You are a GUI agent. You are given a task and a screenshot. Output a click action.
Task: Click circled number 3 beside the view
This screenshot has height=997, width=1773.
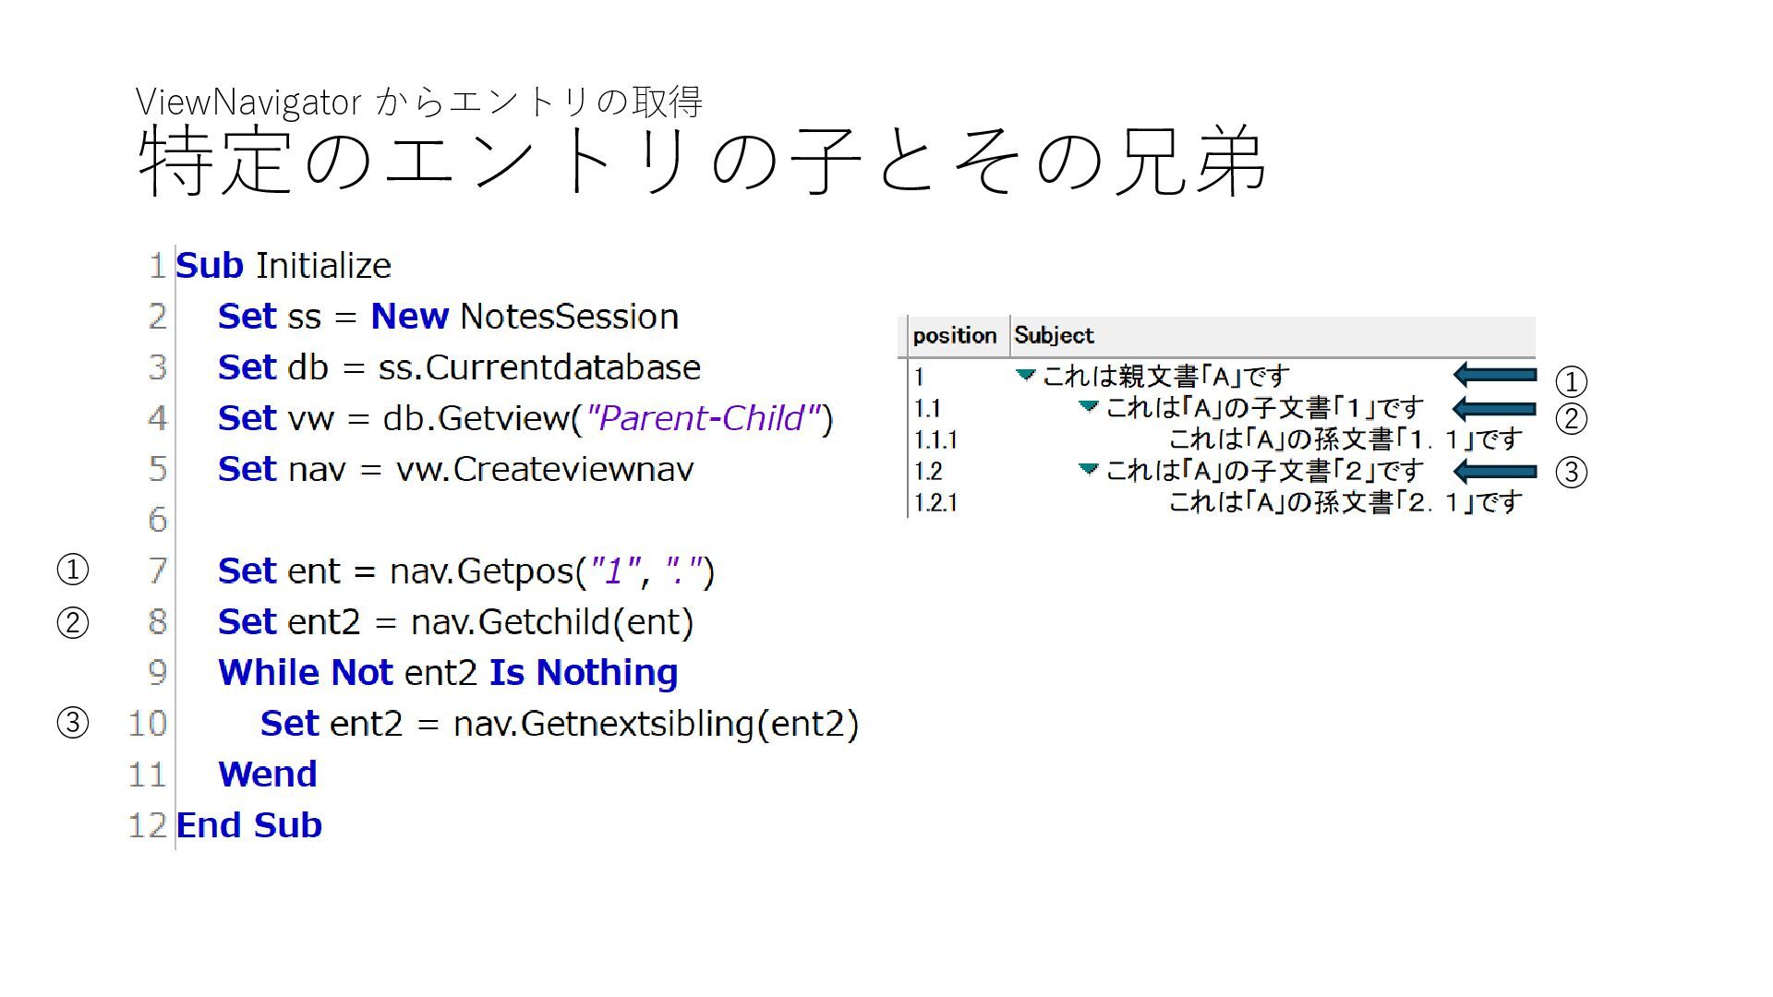tap(1571, 473)
